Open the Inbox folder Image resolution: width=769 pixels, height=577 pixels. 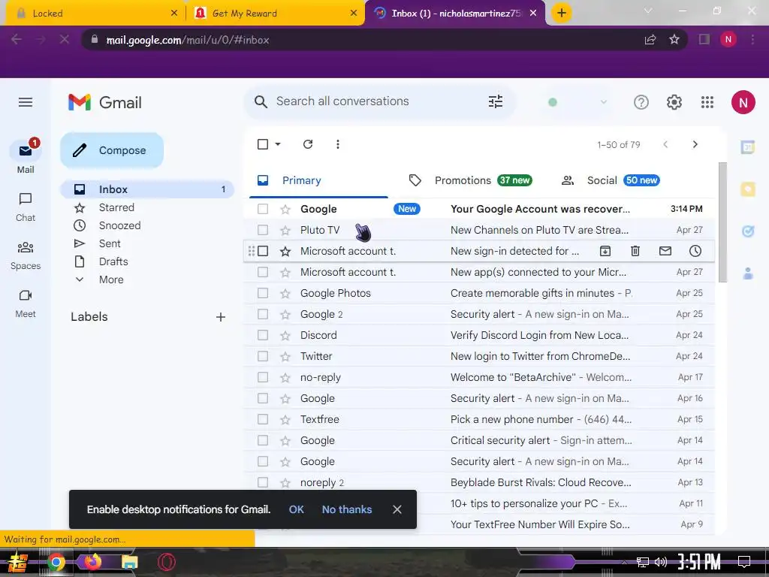(x=147, y=189)
